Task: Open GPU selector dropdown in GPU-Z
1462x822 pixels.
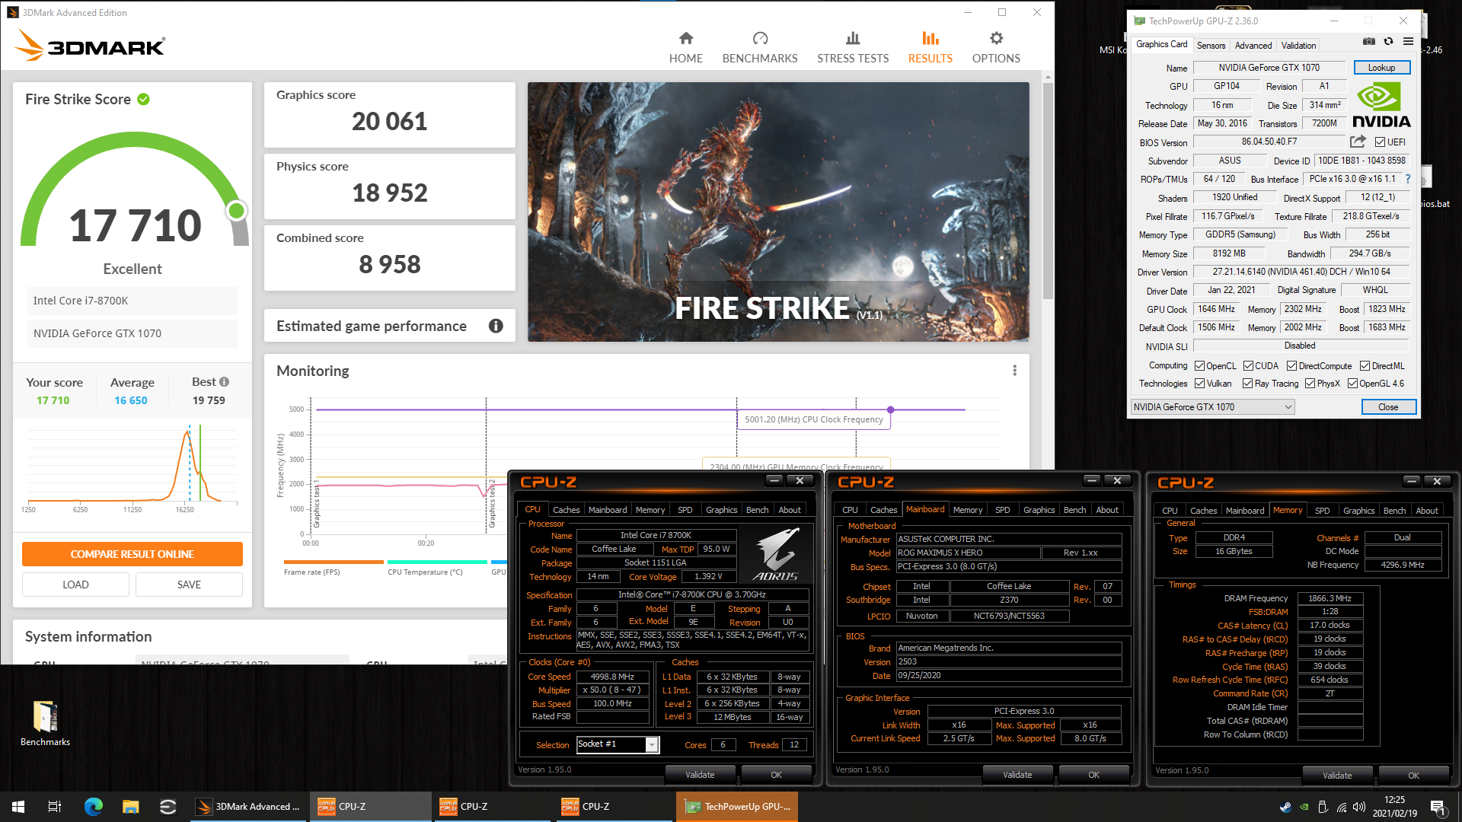Action: point(1212,407)
